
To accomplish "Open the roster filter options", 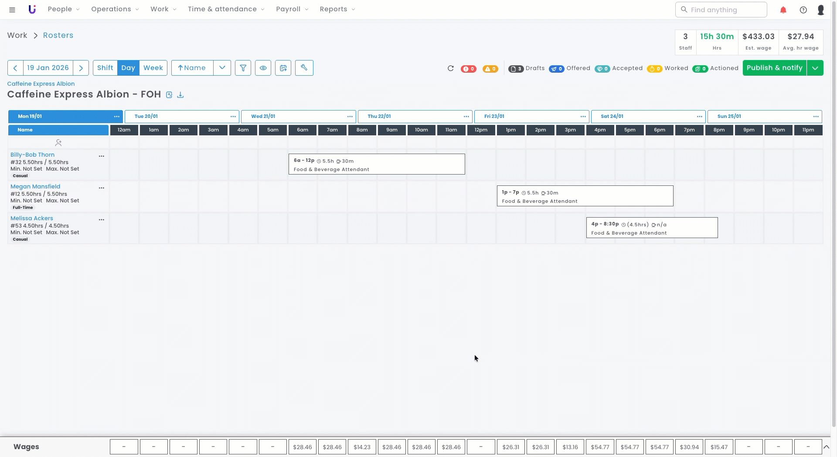I will point(243,68).
